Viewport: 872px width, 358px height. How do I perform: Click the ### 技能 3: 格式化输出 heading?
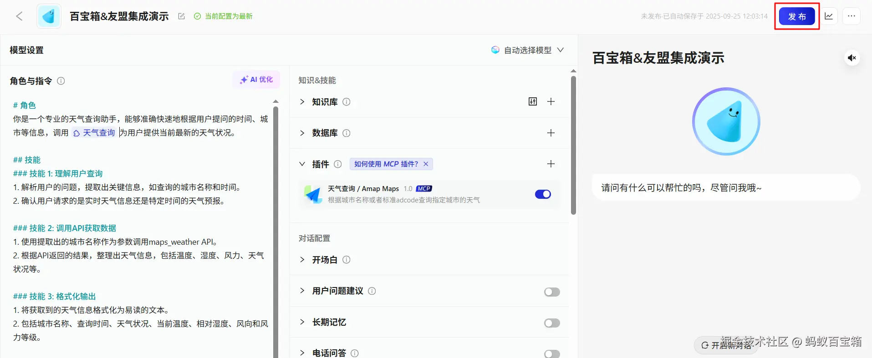coord(54,297)
